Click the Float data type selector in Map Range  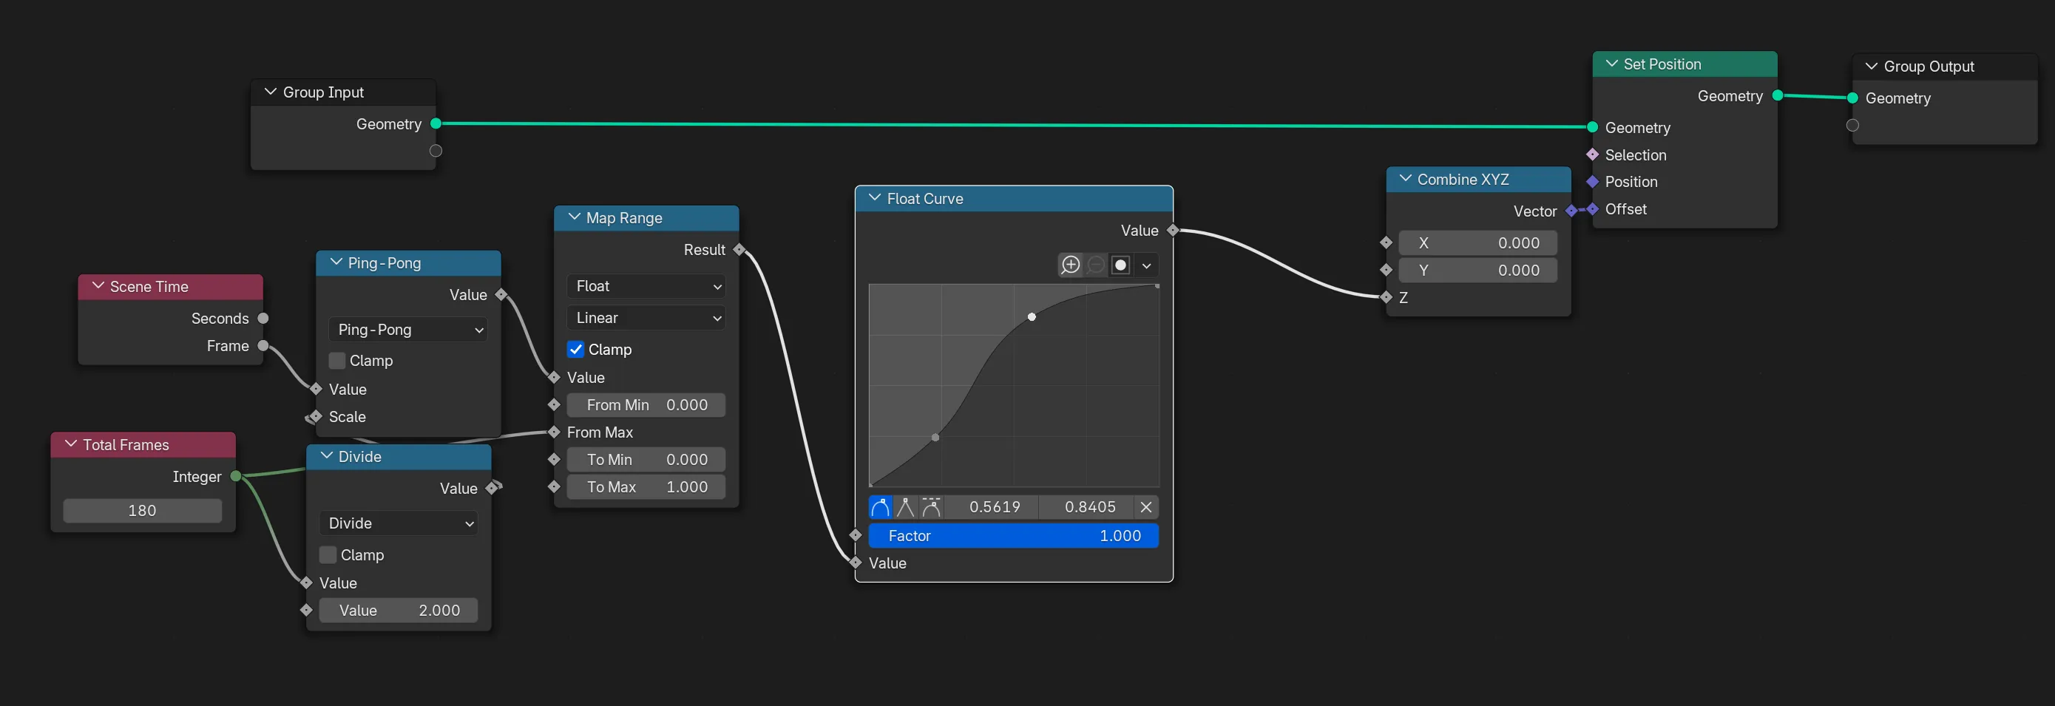point(646,285)
